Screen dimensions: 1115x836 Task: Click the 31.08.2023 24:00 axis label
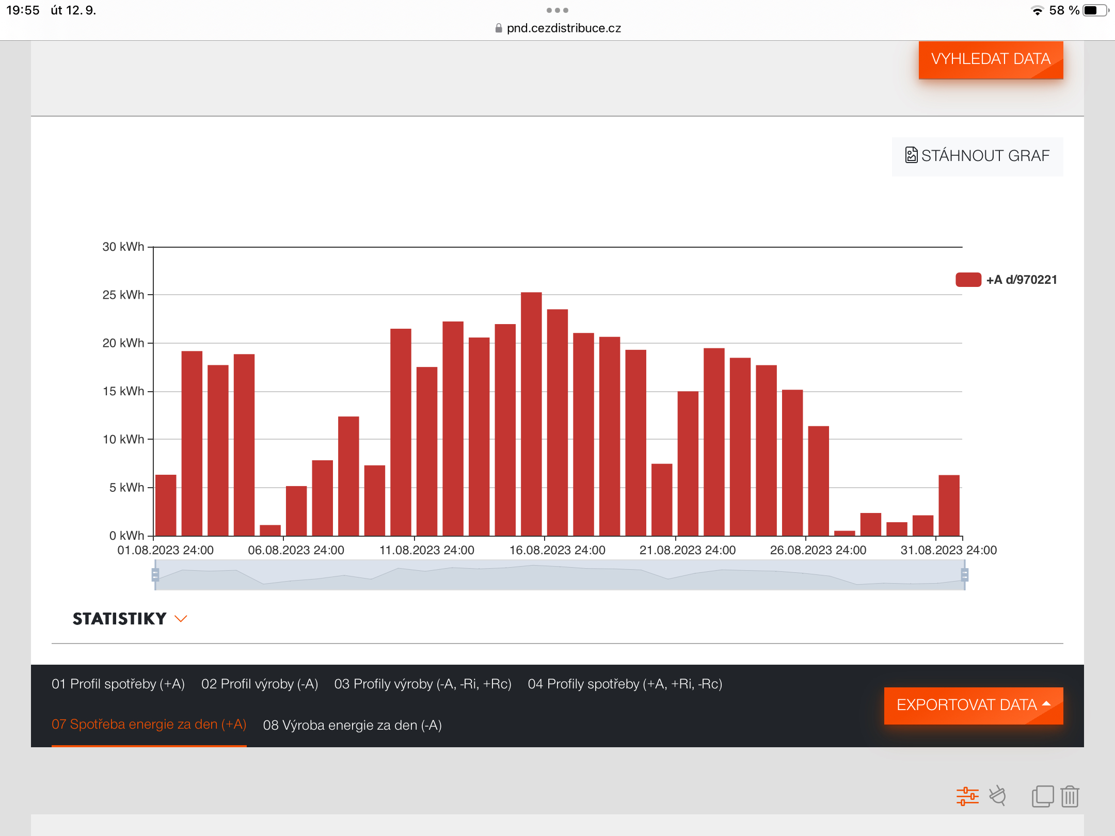[x=949, y=550]
